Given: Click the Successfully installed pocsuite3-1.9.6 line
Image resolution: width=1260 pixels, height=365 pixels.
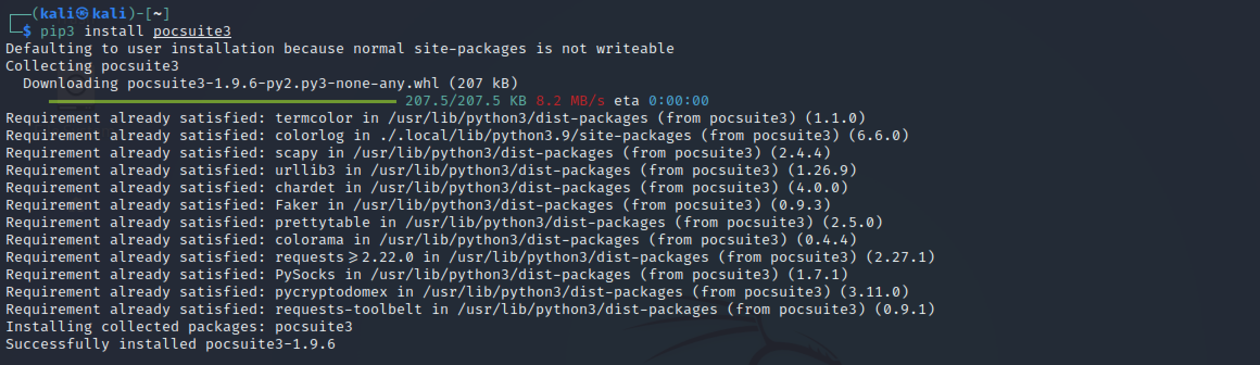Looking at the screenshot, I should click(171, 344).
